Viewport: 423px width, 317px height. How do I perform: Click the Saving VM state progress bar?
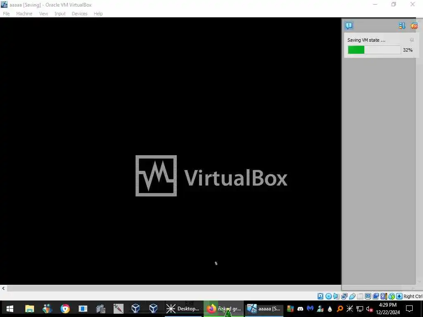(374, 50)
